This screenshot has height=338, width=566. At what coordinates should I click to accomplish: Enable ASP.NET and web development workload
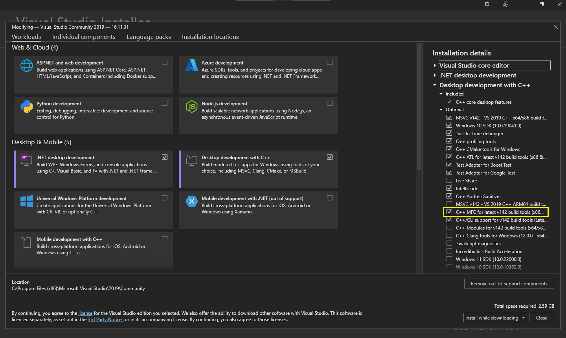[x=165, y=62]
